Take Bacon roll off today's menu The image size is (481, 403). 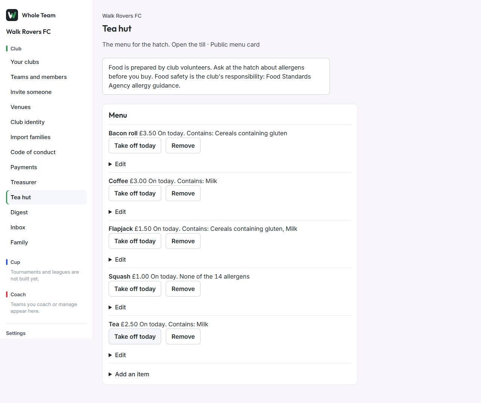click(x=135, y=146)
